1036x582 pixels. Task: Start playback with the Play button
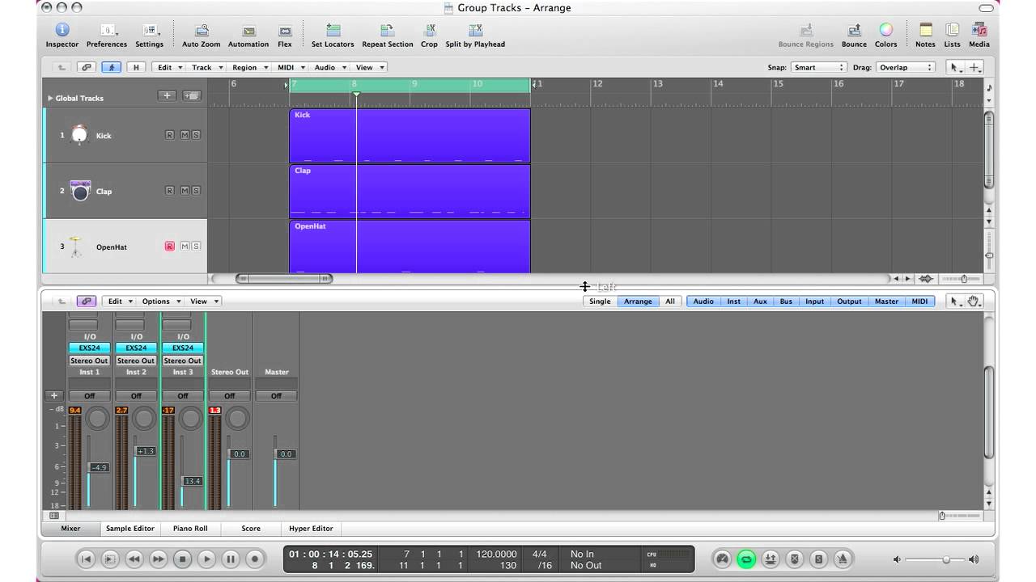coord(206,559)
